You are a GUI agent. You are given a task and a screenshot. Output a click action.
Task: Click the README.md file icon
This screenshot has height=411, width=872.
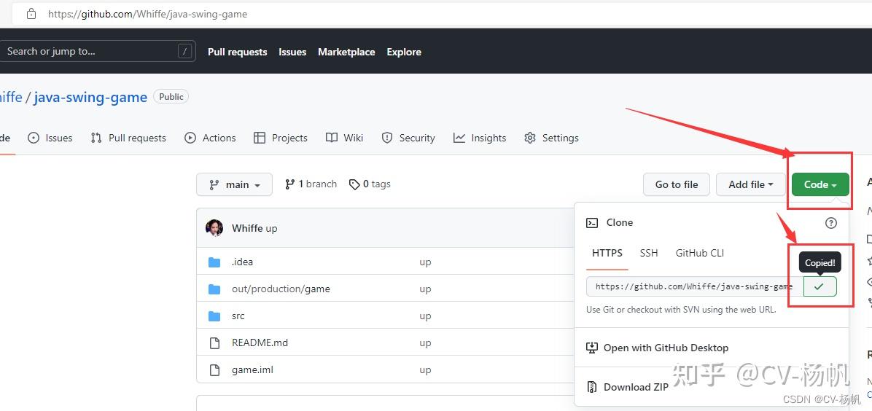point(214,343)
